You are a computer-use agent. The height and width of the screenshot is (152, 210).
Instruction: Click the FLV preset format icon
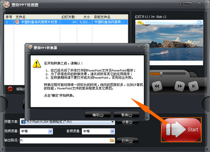pos(23,121)
